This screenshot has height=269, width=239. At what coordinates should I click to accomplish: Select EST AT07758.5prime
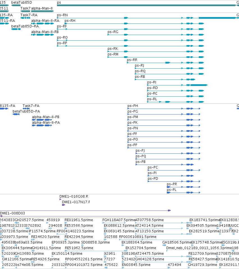click(164, 223)
